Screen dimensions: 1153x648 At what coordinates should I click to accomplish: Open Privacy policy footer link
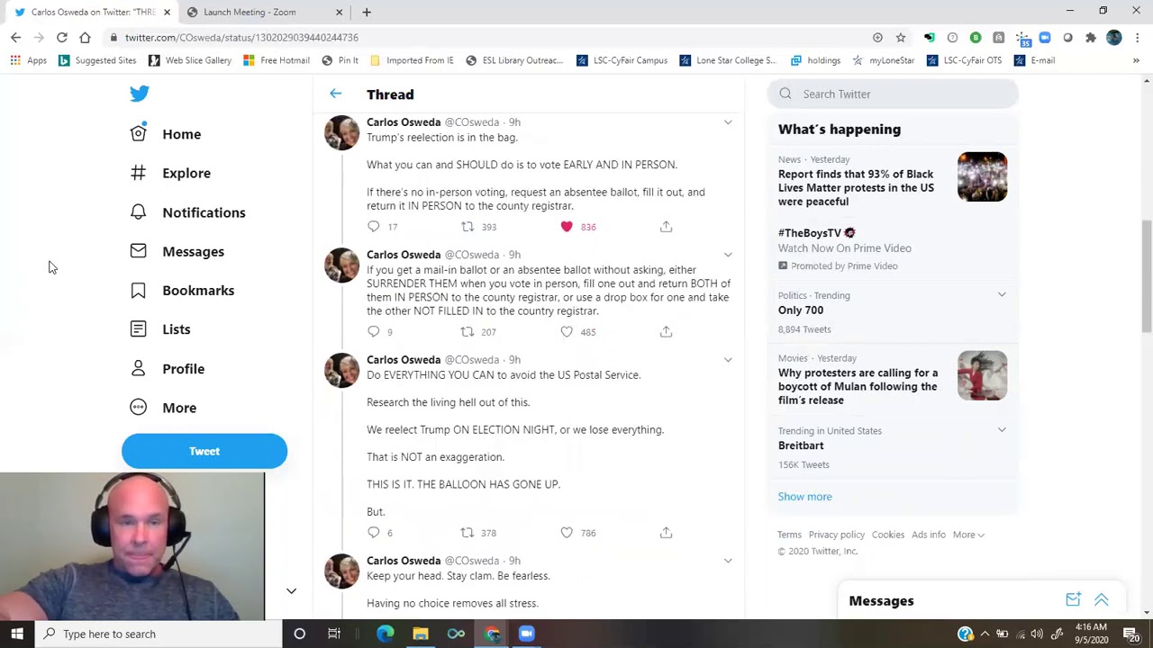tap(836, 535)
